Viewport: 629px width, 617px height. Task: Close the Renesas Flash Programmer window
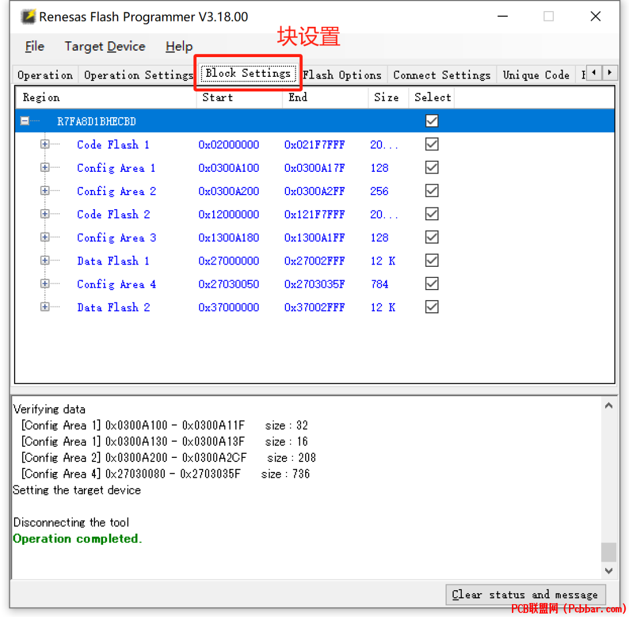coord(595,16)
